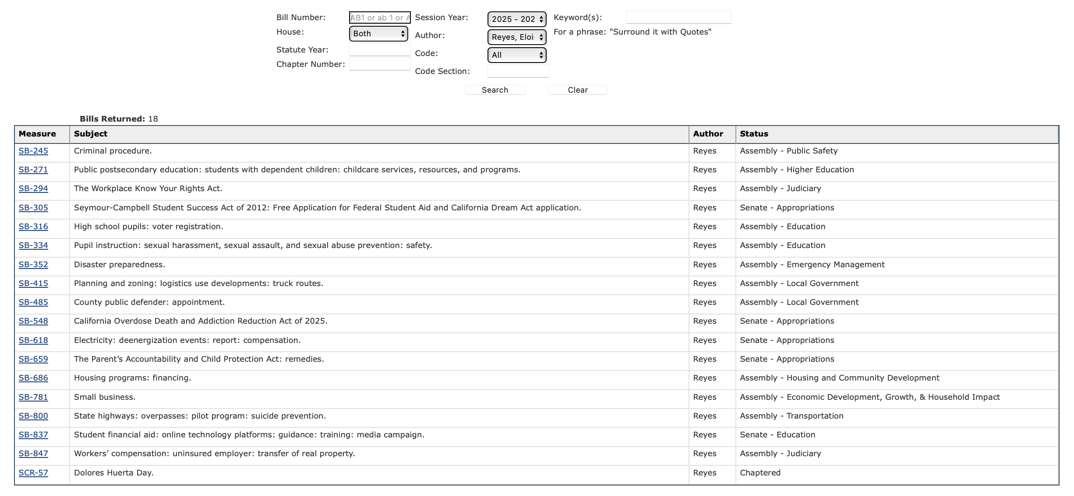Open bill SB-245 link
Image resolution: width=1074 pixels, height=496 pixels.
coord(33,151)
